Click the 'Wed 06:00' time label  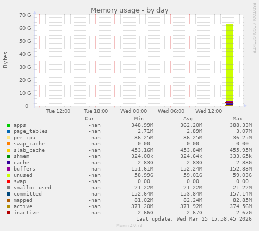click(171, 111)
